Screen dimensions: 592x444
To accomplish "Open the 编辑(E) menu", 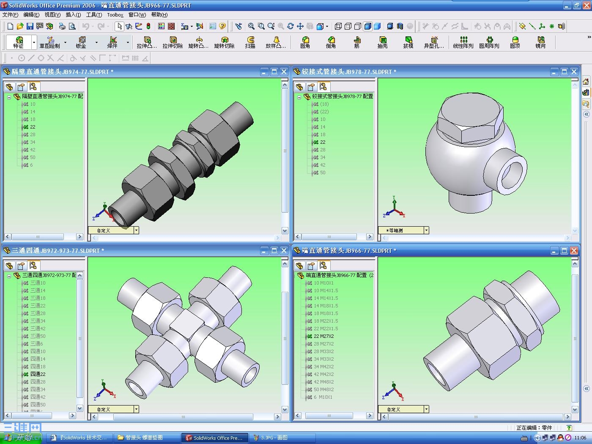I will pos(31,15).
